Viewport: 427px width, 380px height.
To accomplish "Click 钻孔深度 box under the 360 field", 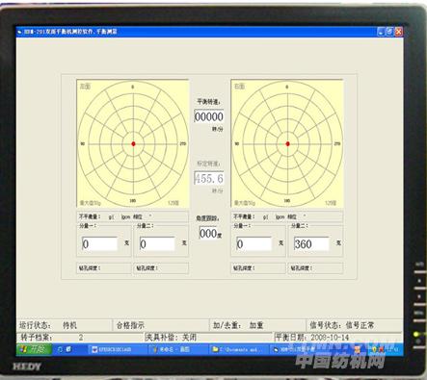I will 315,268.
